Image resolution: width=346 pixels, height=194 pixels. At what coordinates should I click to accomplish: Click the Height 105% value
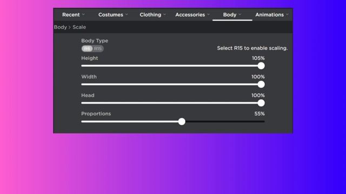pos(258,58)
